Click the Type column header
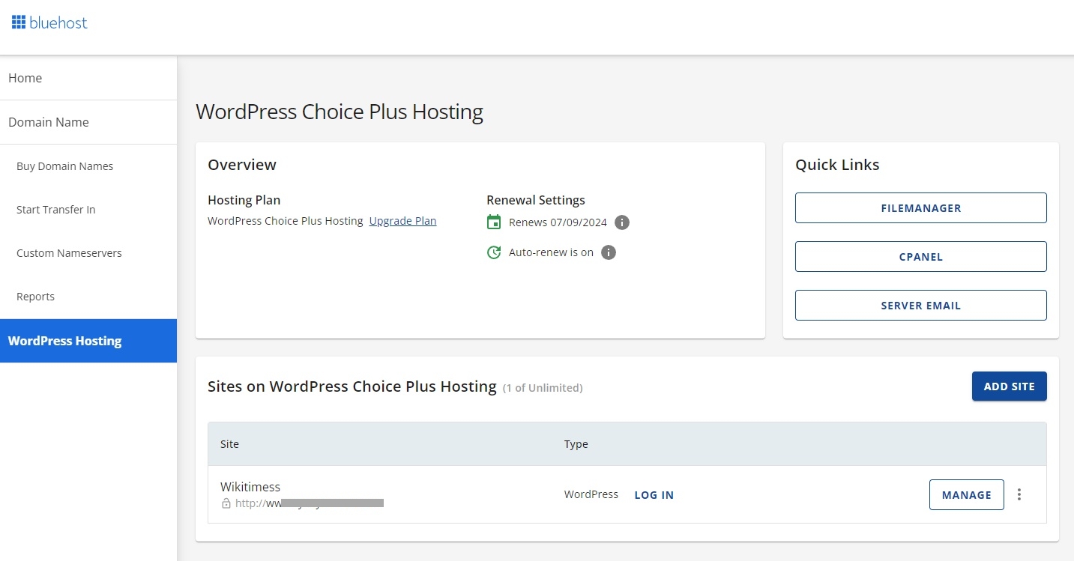The height and width of the screenshot is (561, 1074). (x=576, y=444)
